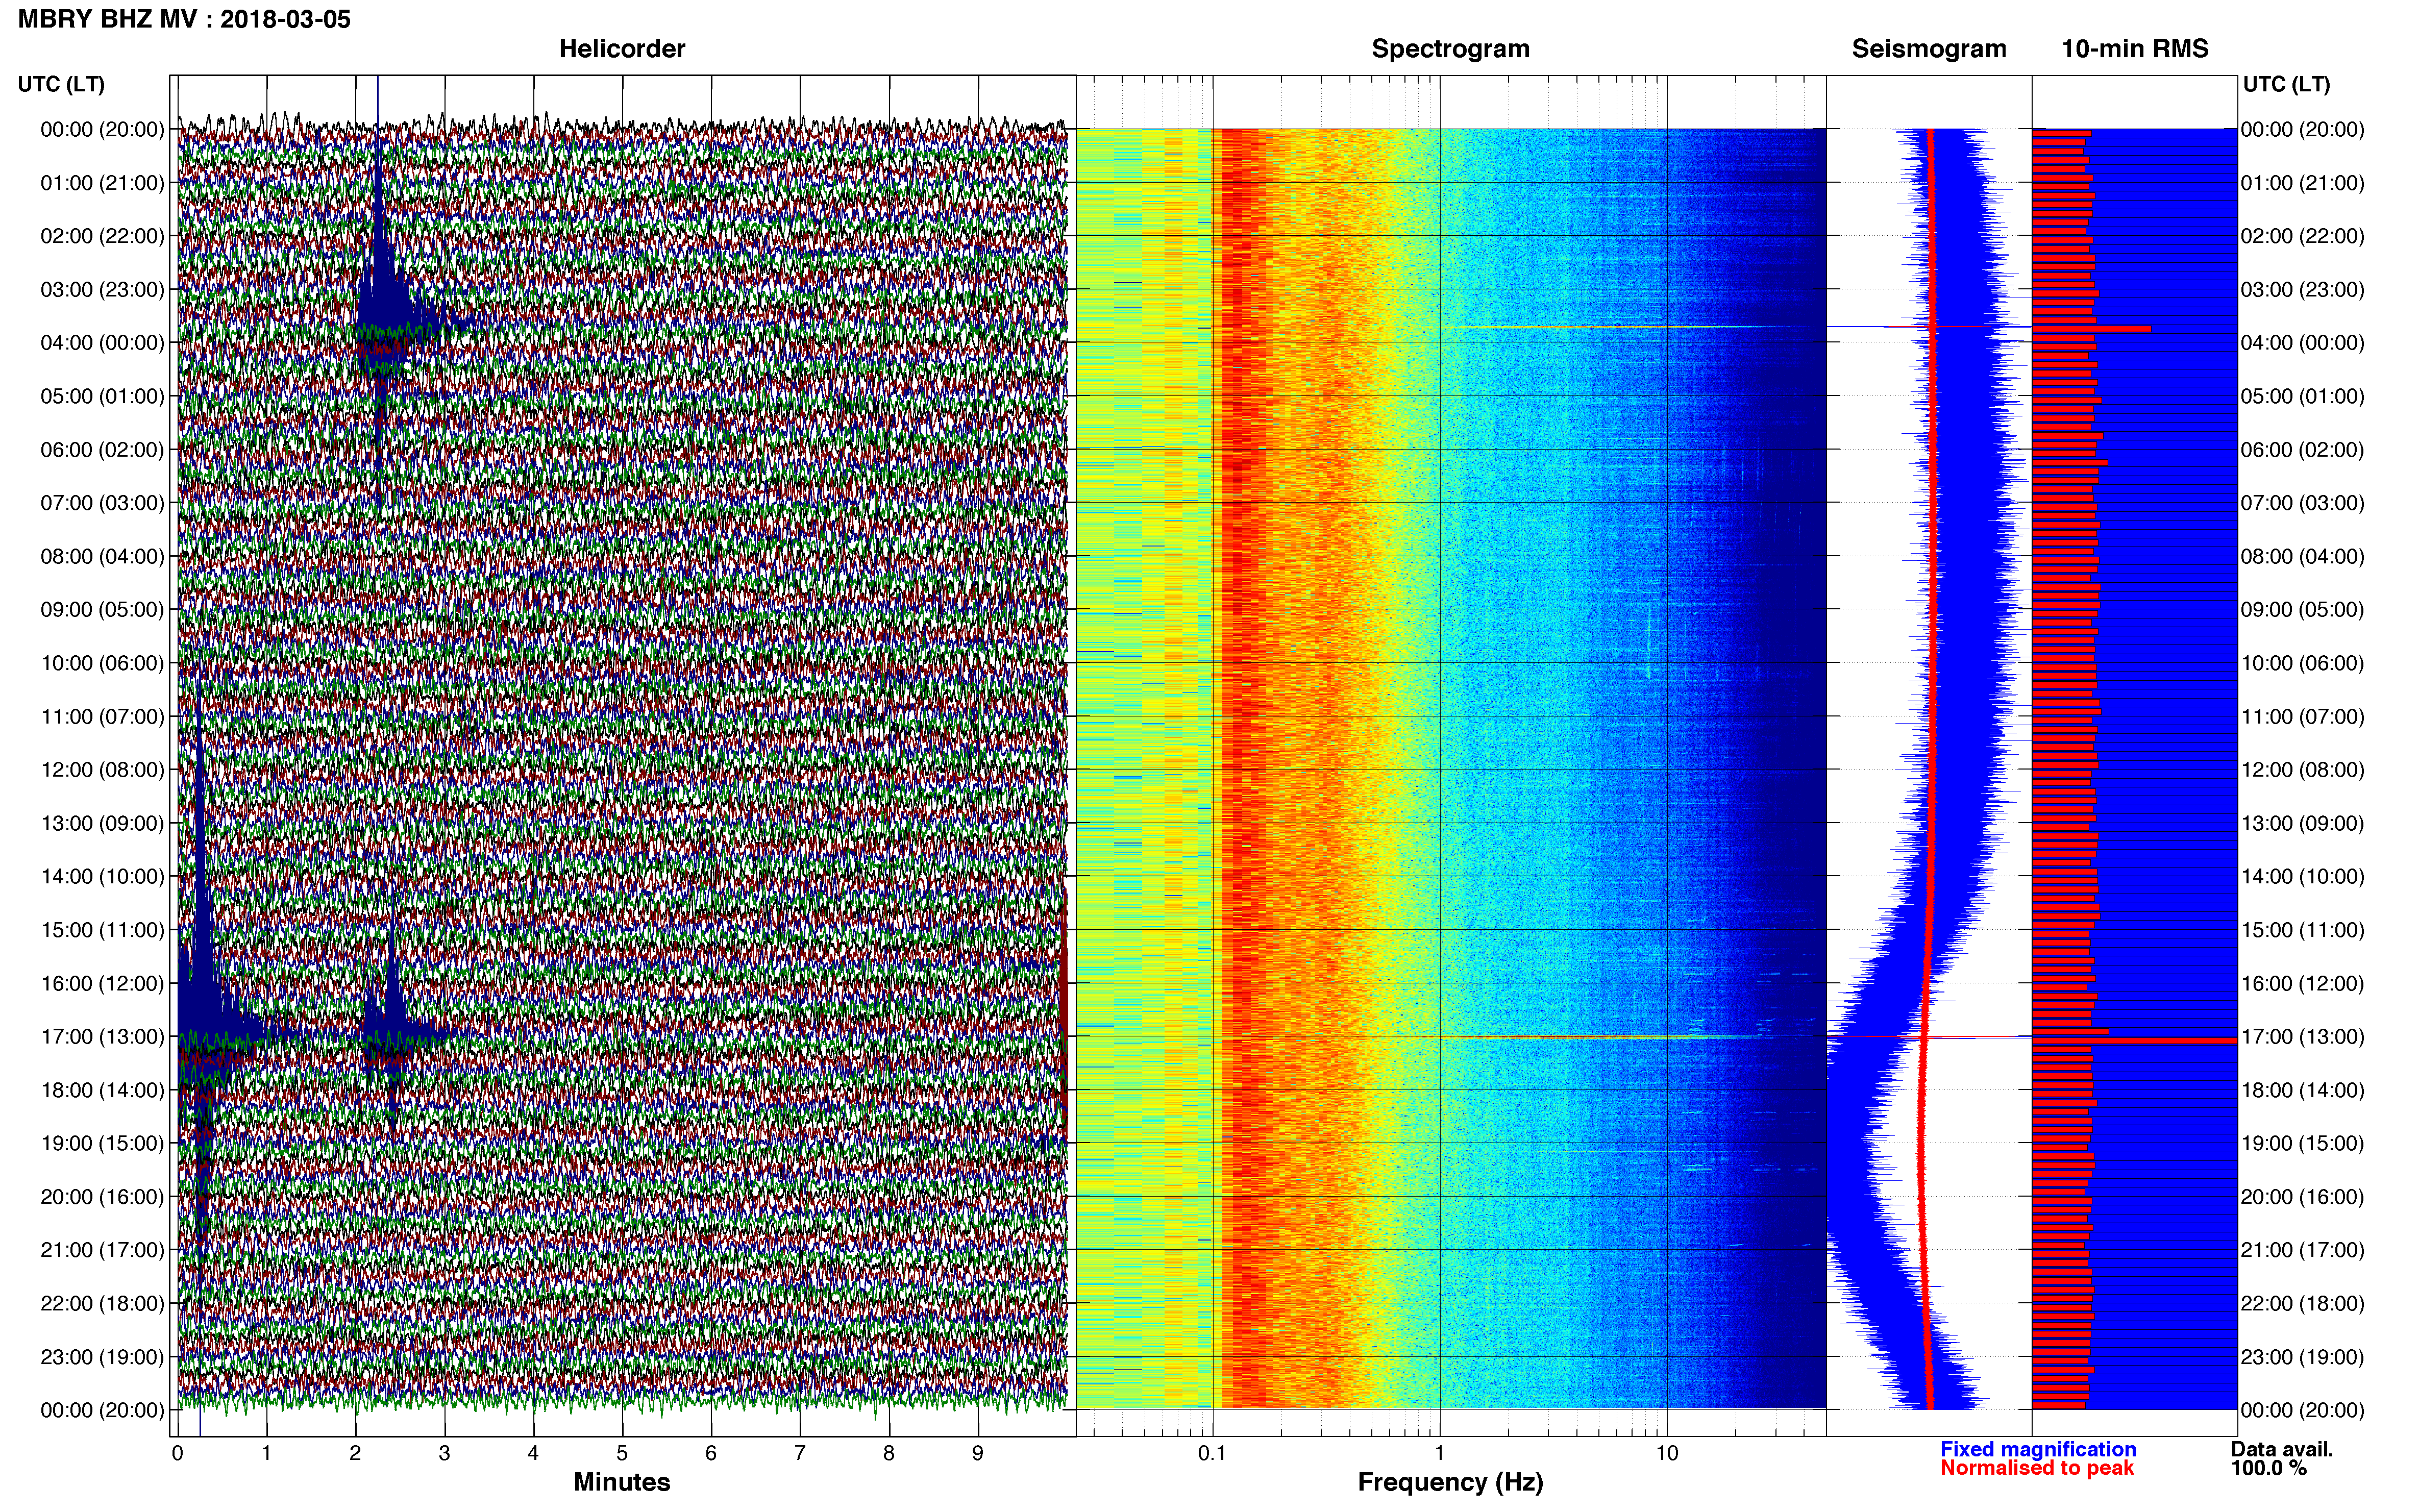Click minute tick label 5 on helicorder

pos(622,1453)
